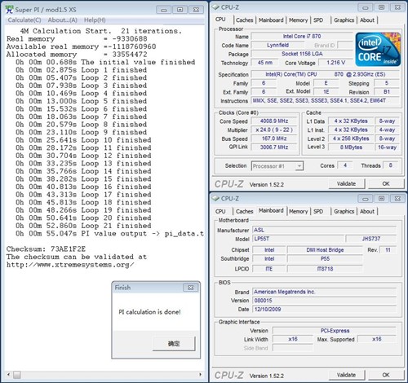This screenshot has height=383, width=408.
Task: Click the Specification field Intel(R) Core(TM) CPU
Action: coord(325,74)
